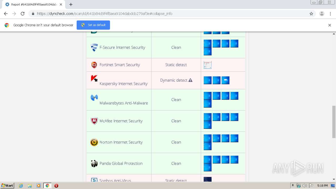Click the Fortinet Smart Security logo icon
Screen dimensions: 336x189
(x=94, y=65)
